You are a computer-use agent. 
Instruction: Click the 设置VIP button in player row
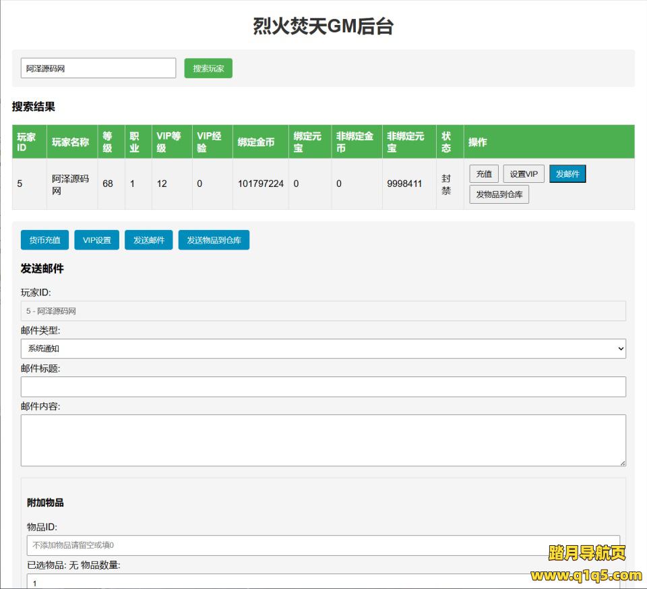tap(524, 174)
